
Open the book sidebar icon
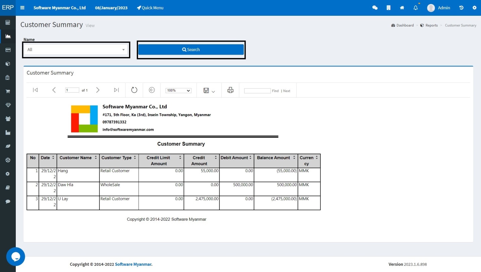pos(8,187)
